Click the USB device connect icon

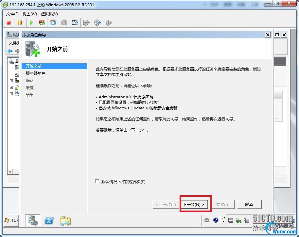pyautogui.click(x=109, y=23)
